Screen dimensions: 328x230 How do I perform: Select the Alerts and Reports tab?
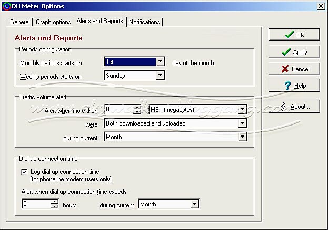pos(100,21)
